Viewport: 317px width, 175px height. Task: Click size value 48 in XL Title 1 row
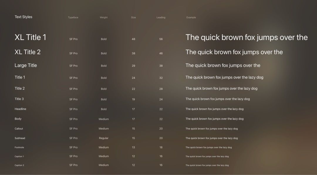click(134, 39)
